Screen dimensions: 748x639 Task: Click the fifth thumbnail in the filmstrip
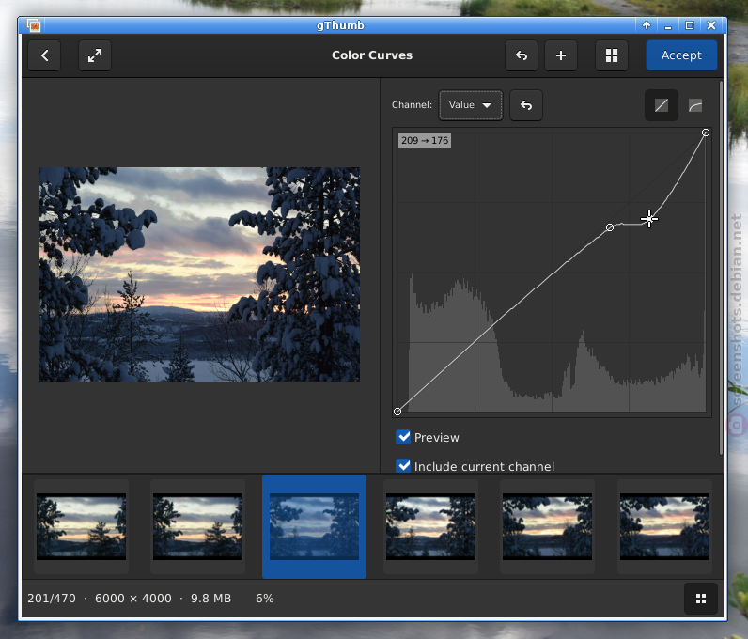[547, 526]
